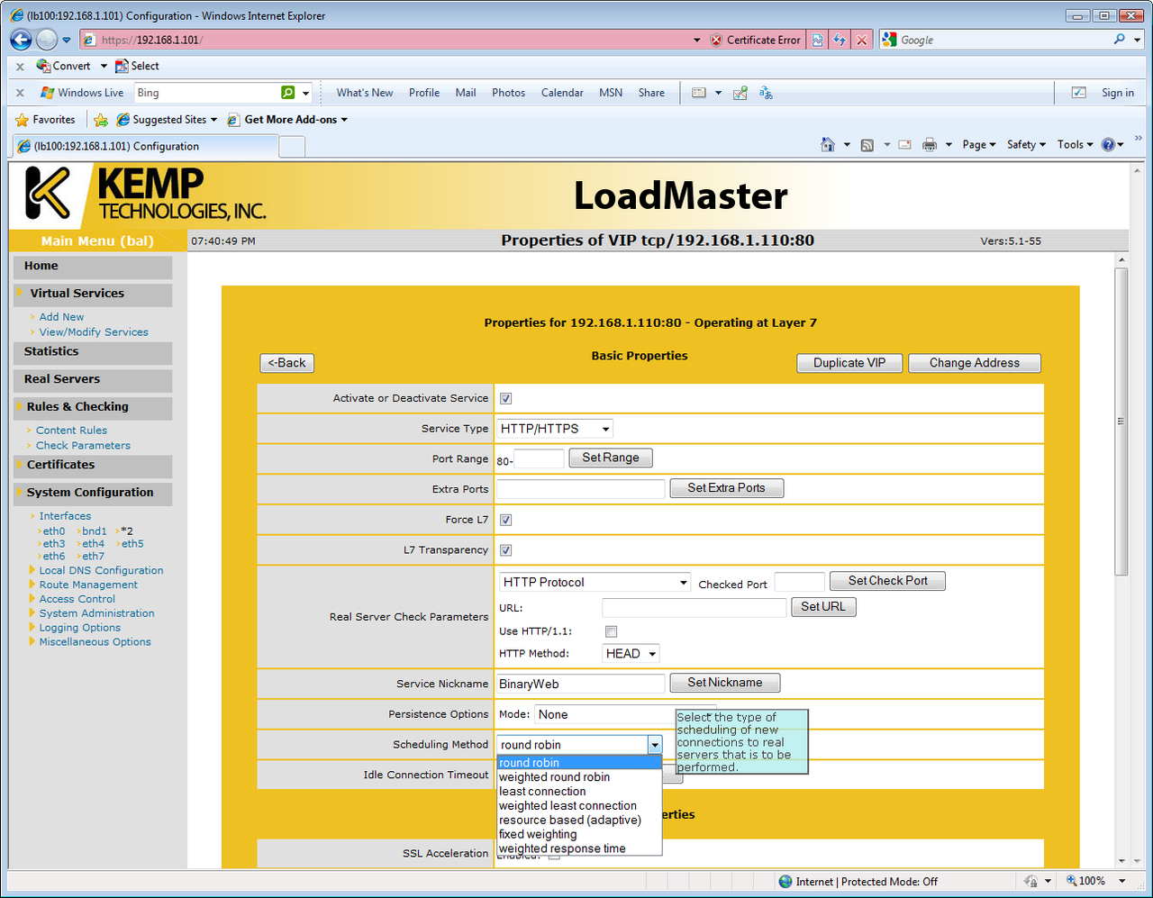Select least connection option
This screenshot has width=1153, height=898.
pos(579,792)
